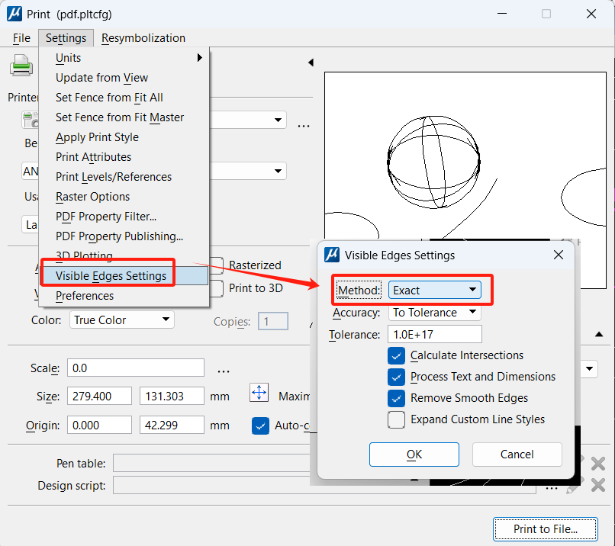615x546 pixels.
Task: Collapse the preview using the left arrow
Action: (311, 62)
